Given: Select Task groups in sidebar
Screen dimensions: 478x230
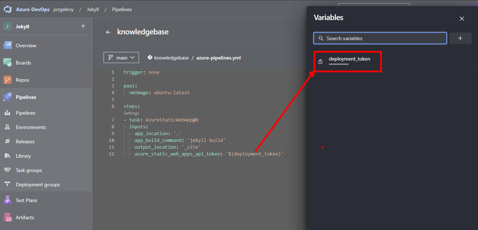Looking at the screenshot, I should coord(29,170).
